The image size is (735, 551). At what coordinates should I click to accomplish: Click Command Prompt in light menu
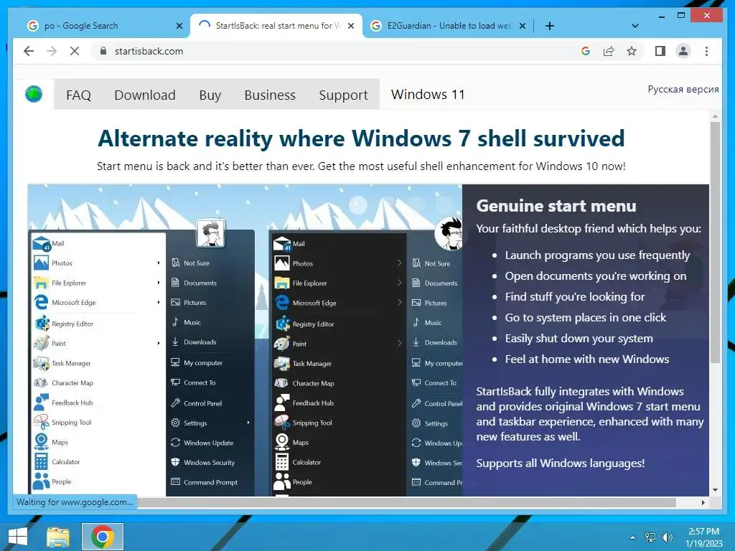pyautogui.click(x=204, y=482)
